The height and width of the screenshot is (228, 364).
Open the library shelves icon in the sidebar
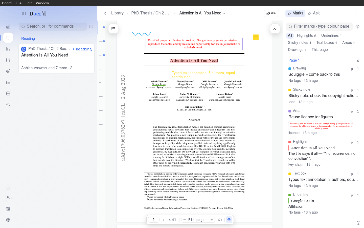8,49
